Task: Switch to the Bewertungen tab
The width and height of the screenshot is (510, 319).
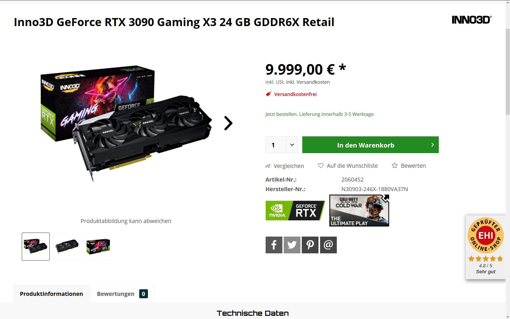Action: pyautogui.click(x=122, y=294)
